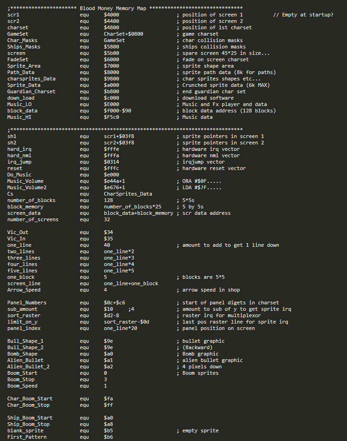
Task: Click the Music_Volume2 label
Action: pyautogui.click(x=27, y=187)
